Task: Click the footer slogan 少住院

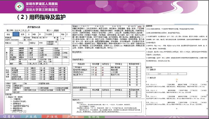Action: [52, 117]
